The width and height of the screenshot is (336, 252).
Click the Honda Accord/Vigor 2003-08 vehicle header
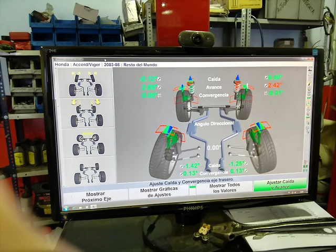[106, 65]
